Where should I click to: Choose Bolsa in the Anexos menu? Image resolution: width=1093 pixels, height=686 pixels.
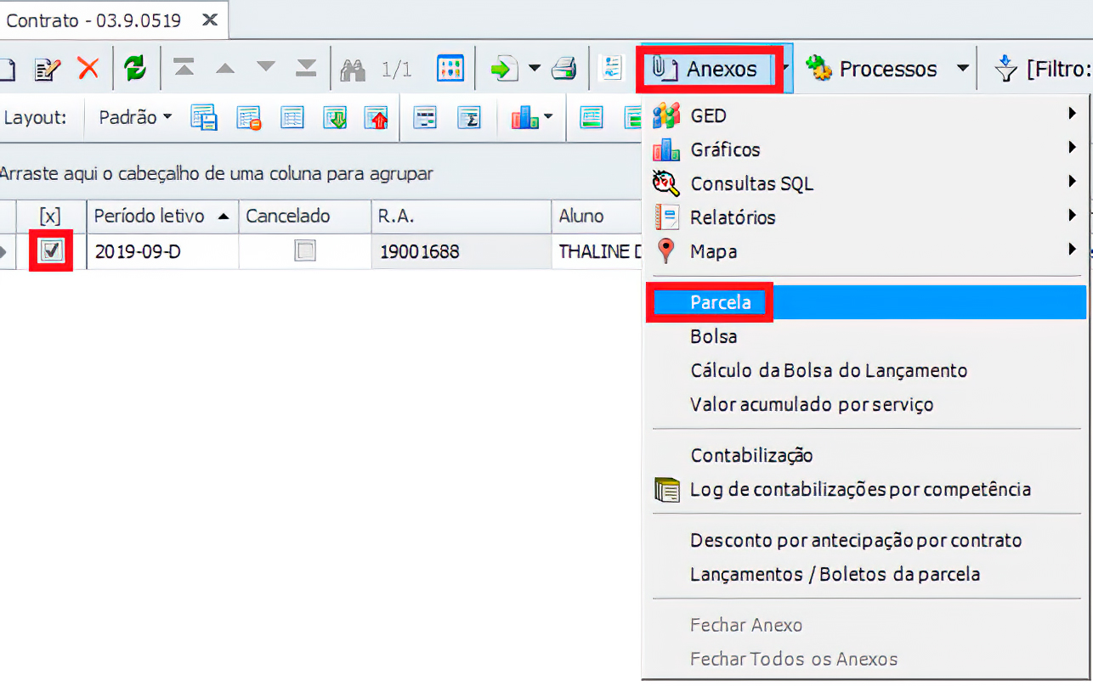pyautogui.click(x=713, y=336)
